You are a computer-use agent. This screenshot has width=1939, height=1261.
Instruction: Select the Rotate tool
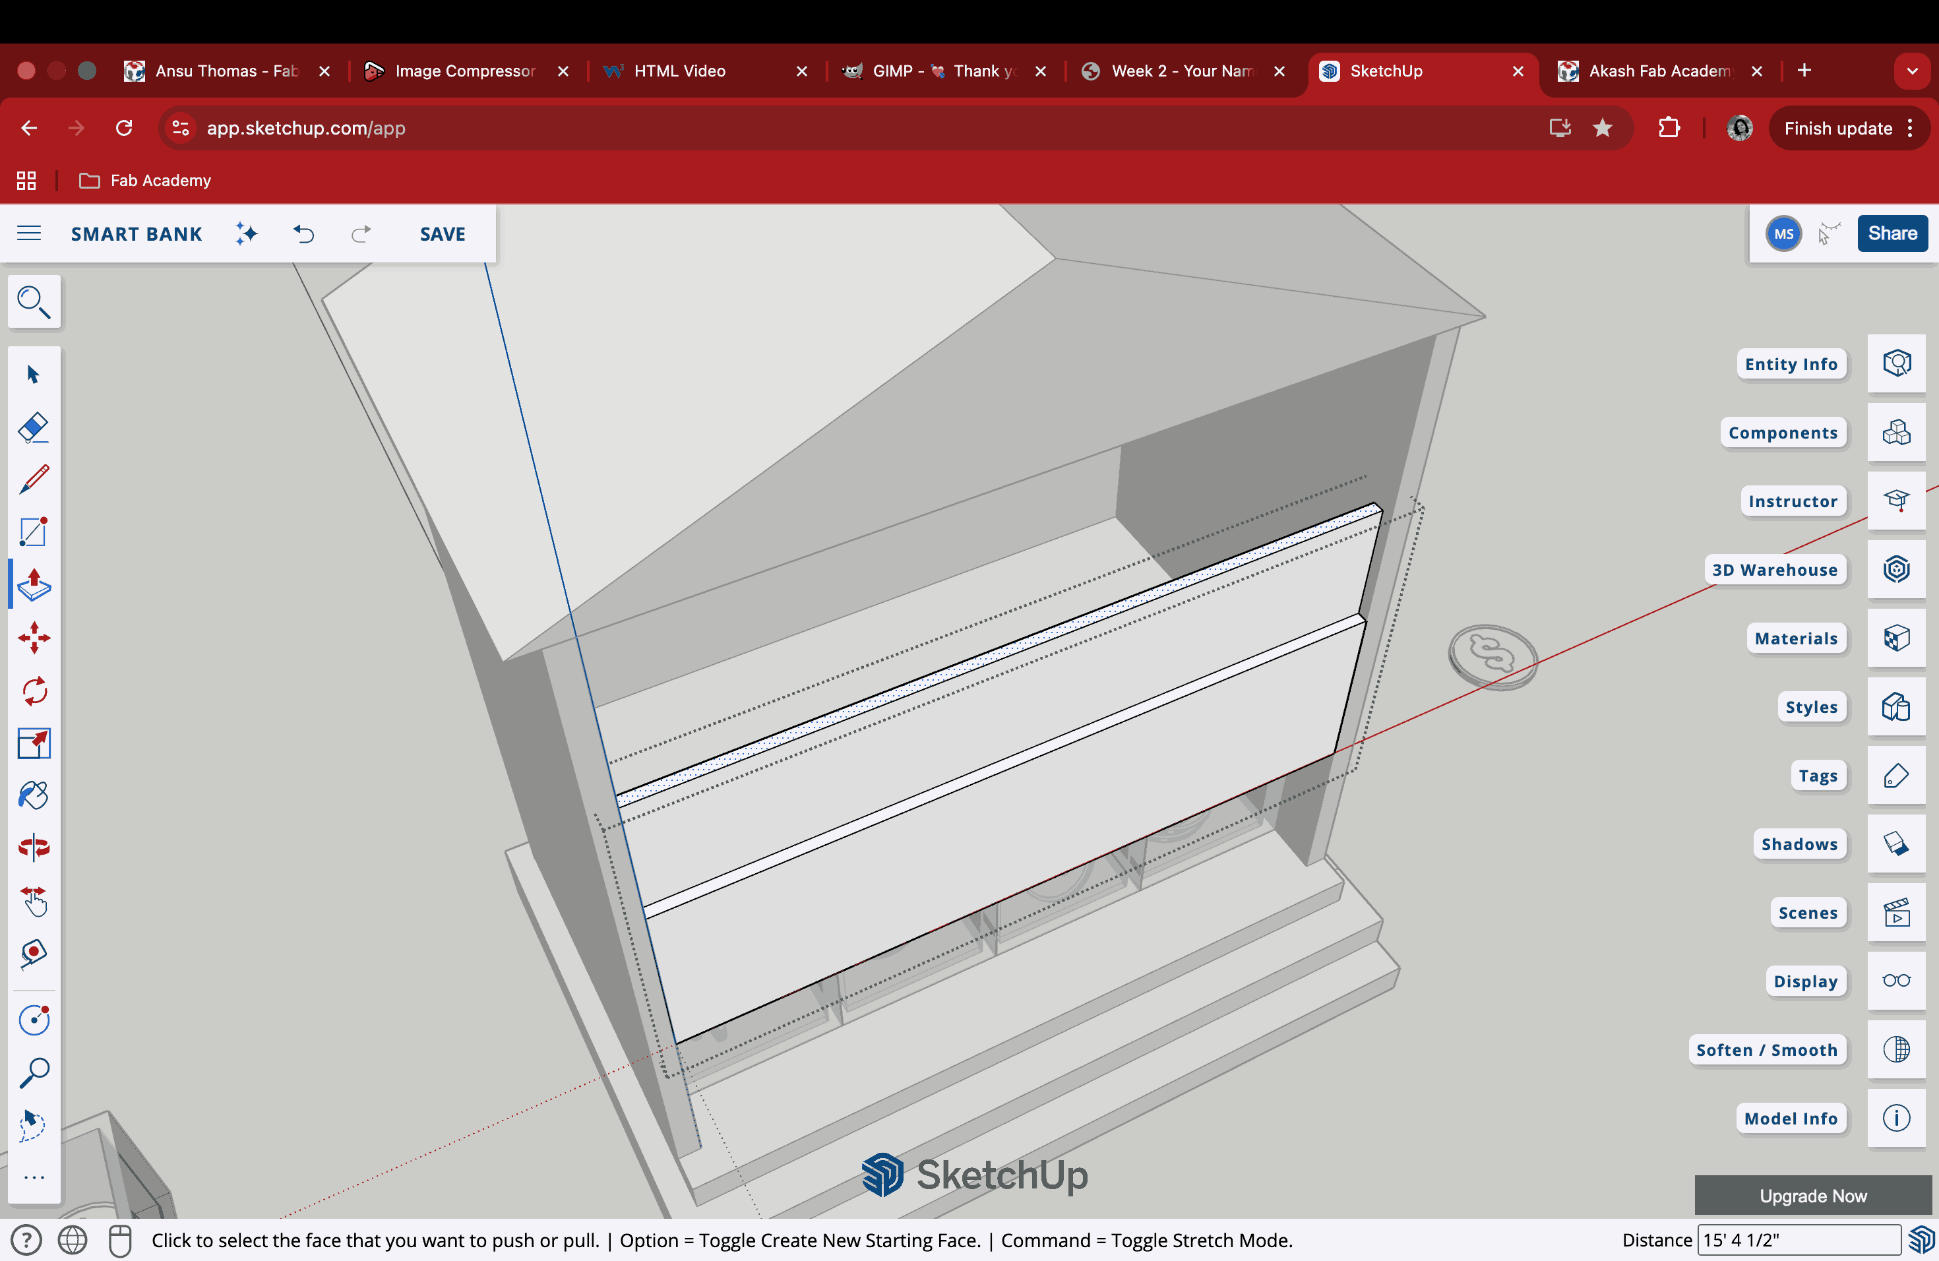coord(34,691)
